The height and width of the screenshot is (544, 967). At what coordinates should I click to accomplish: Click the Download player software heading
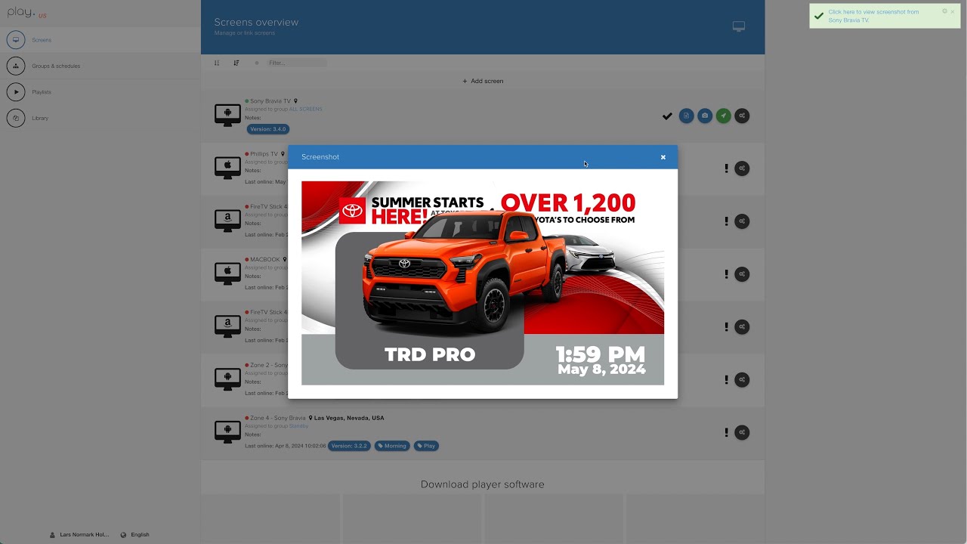click(x=483, y=484)
